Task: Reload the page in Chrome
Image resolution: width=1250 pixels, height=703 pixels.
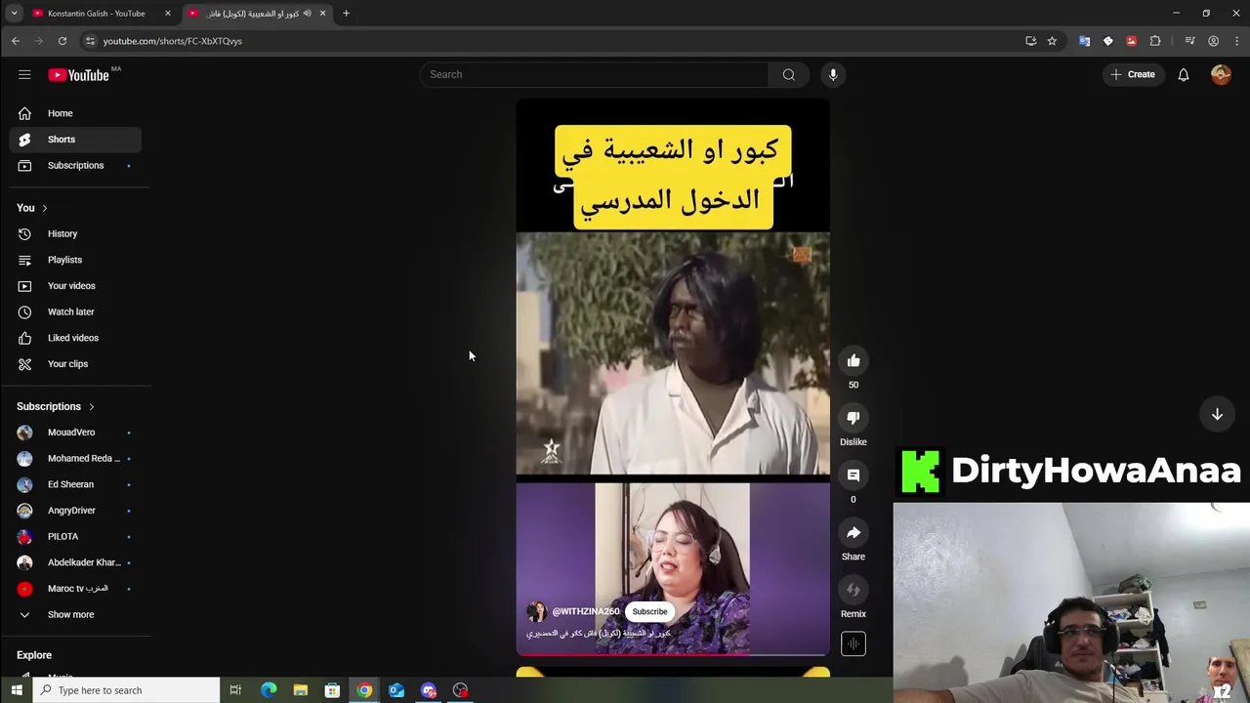Action: (62, 41)
